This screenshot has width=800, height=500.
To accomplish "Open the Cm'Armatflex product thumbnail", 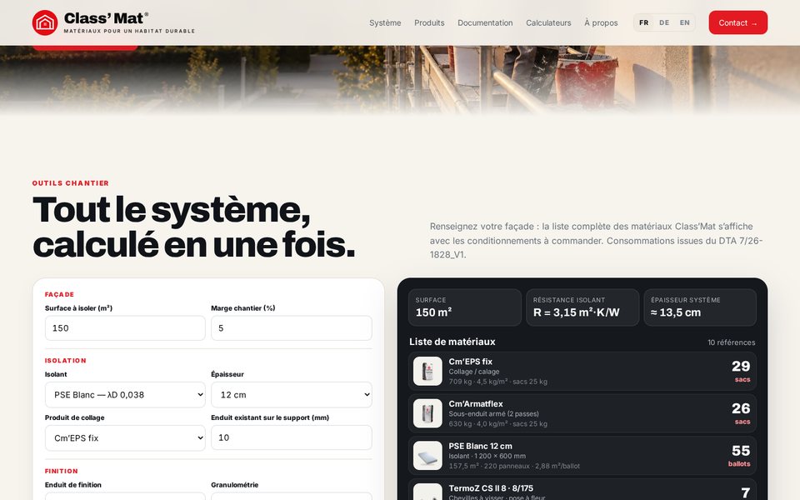I will pyautogui.click(x=427, y=413).
